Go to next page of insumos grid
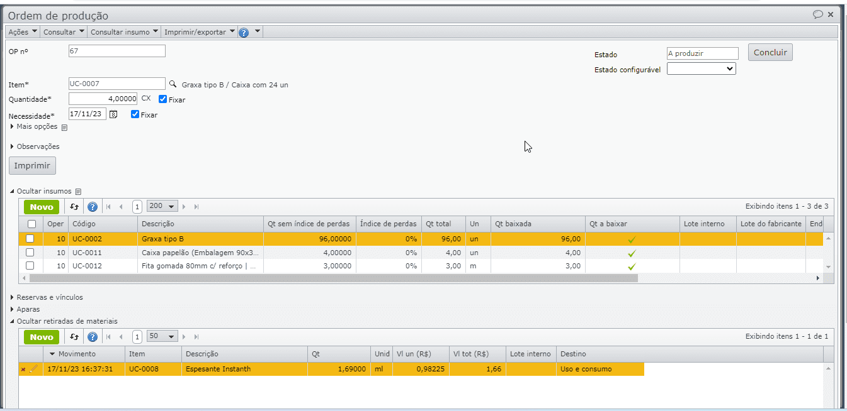 [x=184, y=207]
